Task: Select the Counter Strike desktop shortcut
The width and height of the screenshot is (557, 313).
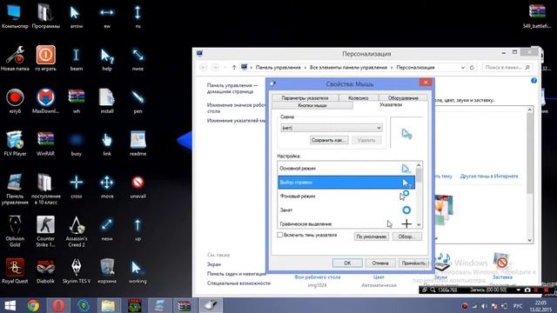Action: [x=45, y=231]
